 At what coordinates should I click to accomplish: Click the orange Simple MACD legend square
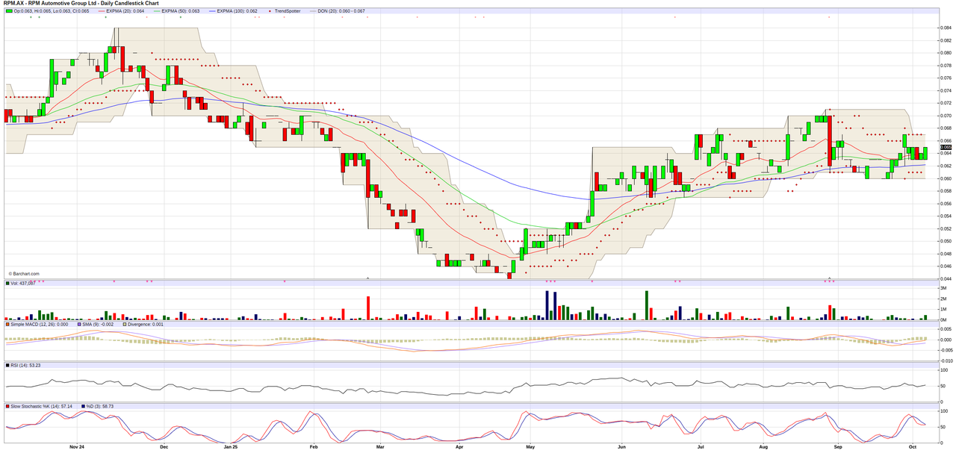[x=7, y=324]
